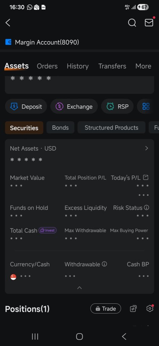
Task: Tap the Deposit button
Action: (26, 106)
